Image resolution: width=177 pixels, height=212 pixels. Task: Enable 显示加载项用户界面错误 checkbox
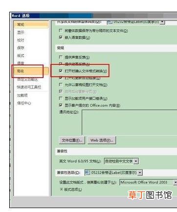[61, 98]
